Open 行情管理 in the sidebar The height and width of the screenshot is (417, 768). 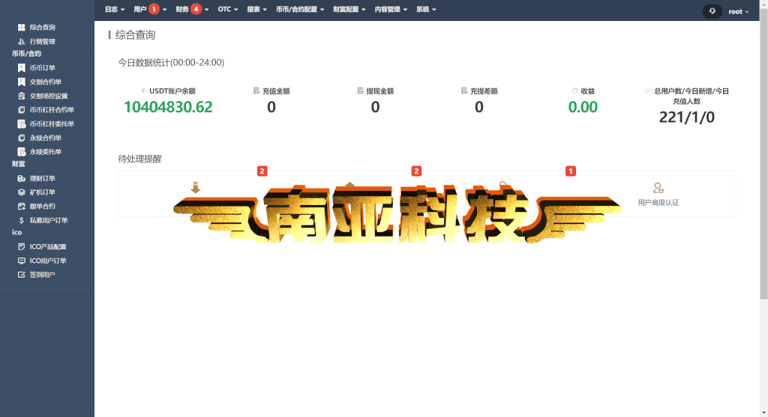pyautogui.click(x=42, y=42)
